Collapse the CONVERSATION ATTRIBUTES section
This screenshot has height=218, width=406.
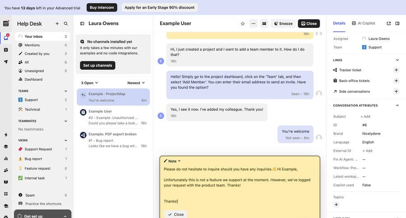point(397,105)
